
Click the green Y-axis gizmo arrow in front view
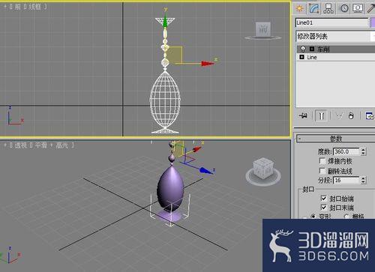pyautogui.click(x=165, y=22)
